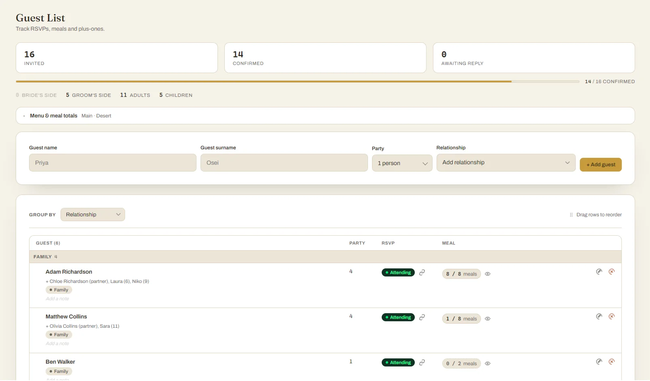Open the Add relationship dropdown

point(506,163)
